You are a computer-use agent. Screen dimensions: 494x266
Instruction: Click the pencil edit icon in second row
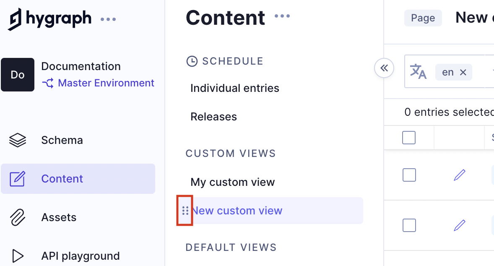(x=460, y=225)
